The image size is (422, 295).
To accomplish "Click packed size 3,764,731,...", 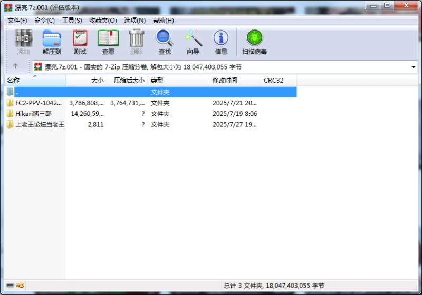I will (128, 103).
